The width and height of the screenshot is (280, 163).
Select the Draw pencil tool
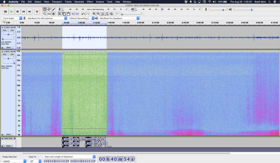pos(53,10)
